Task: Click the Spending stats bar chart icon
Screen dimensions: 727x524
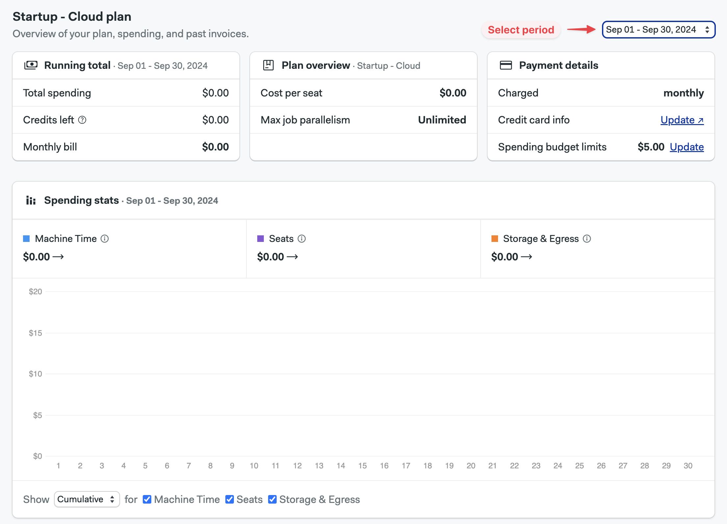Action: click(x=31, y=200)
